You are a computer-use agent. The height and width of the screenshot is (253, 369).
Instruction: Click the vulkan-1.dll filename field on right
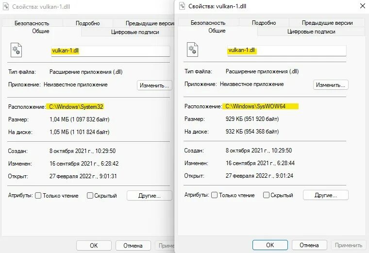click(x=286, y=51)
